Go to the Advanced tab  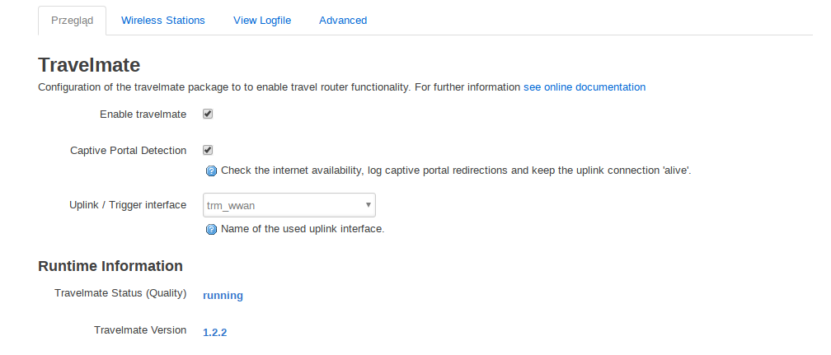[343, 20]
